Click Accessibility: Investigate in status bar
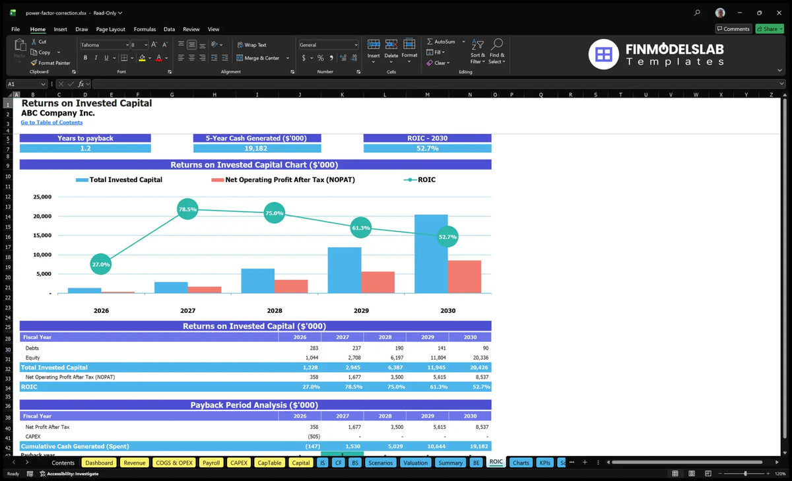This screenshot has width=792, height=481. (68, 474)
